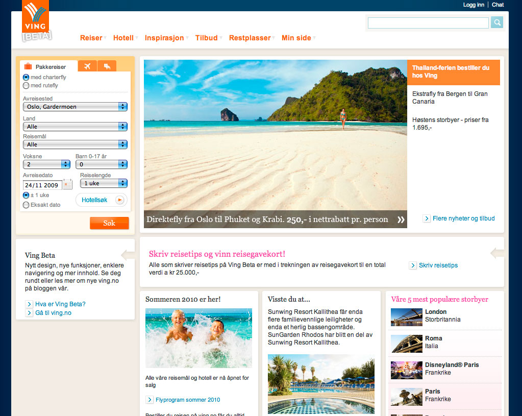Select the ± 1 uke option

[x=26, y=195]
